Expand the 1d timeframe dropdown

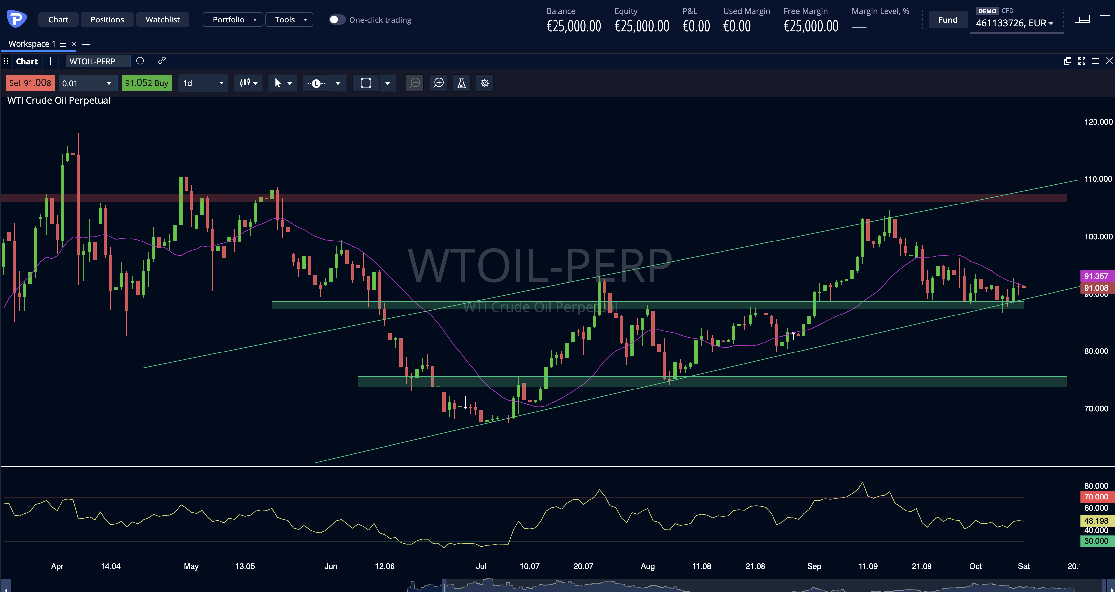click(x=203, y=83)
